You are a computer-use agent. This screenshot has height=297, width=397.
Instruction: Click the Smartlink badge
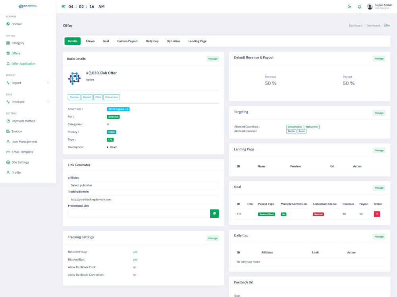point(113,117)
